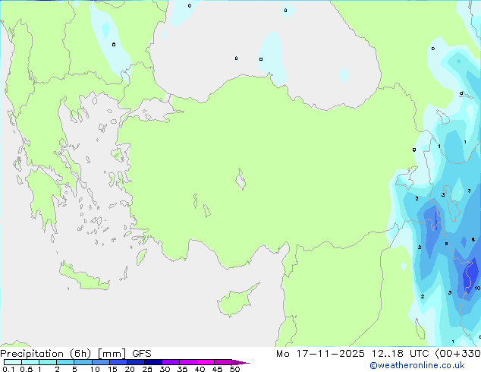Click the 'Mo 17-11-2025' date text
This screenshot has height=372, width=481.
tap(320, 354)
